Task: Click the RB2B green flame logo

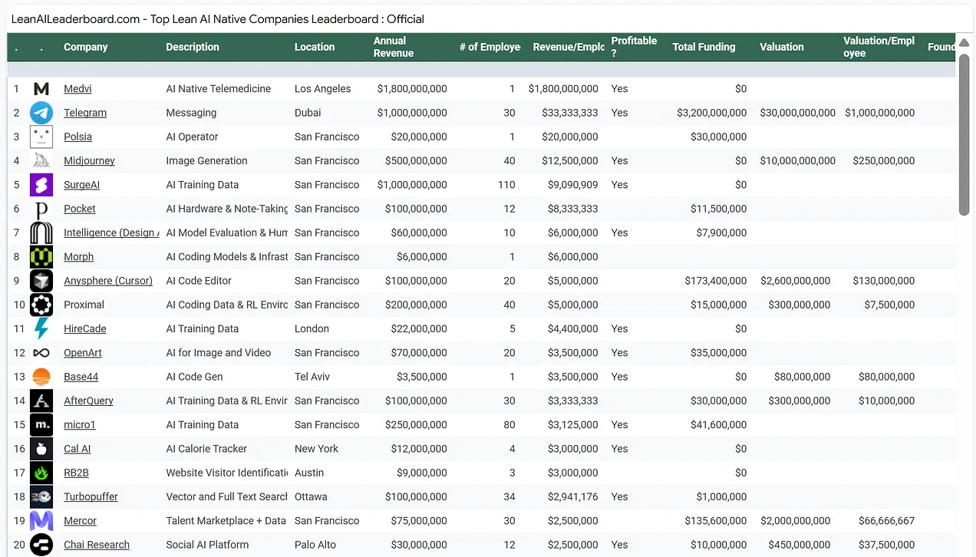Action: (41, 473)
